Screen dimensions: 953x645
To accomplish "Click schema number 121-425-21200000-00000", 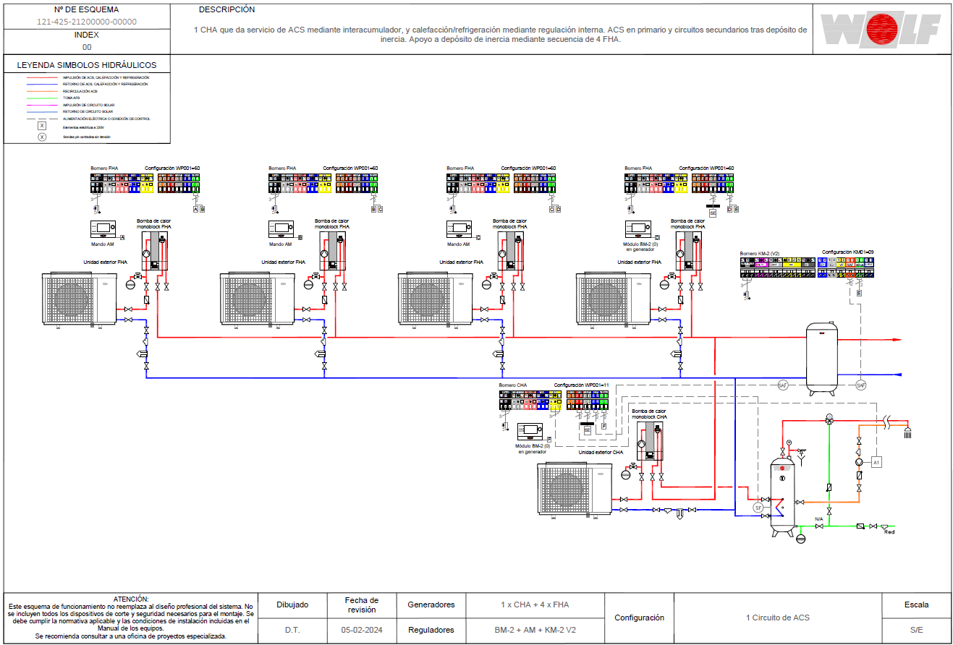I will pyautogui.click(x=87, y=22).
